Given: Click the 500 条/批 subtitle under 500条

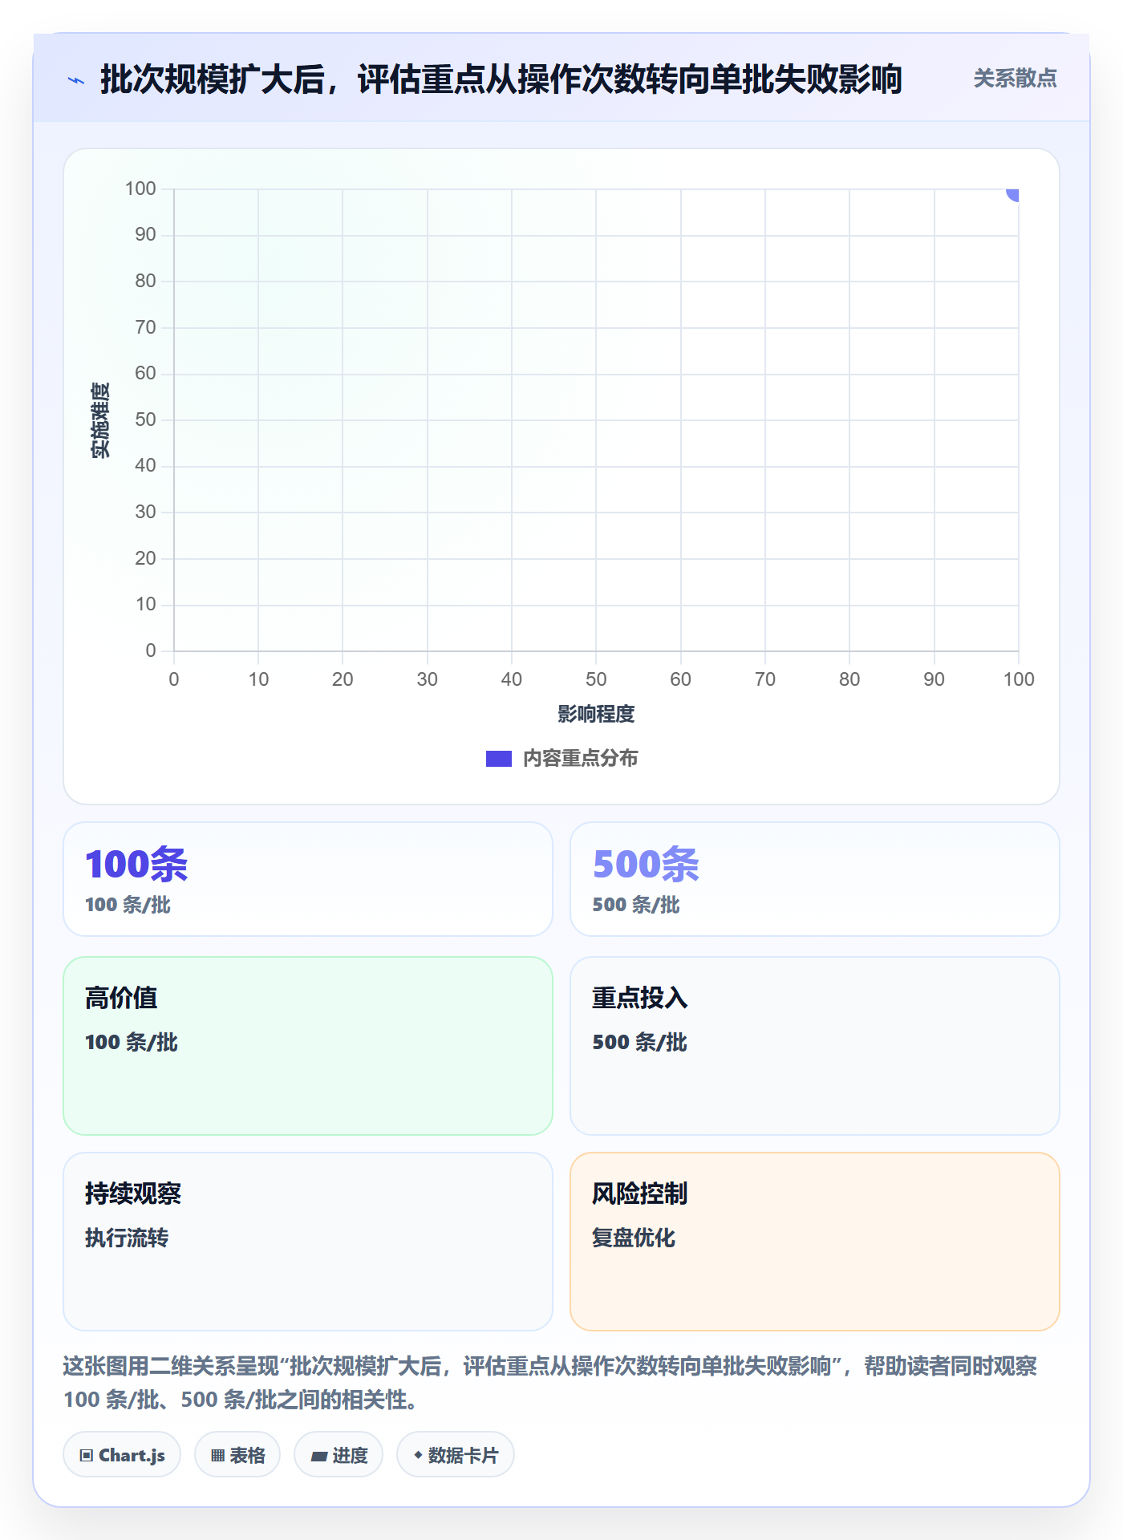Looking at the screenshot, I should (x=636, y=905).
